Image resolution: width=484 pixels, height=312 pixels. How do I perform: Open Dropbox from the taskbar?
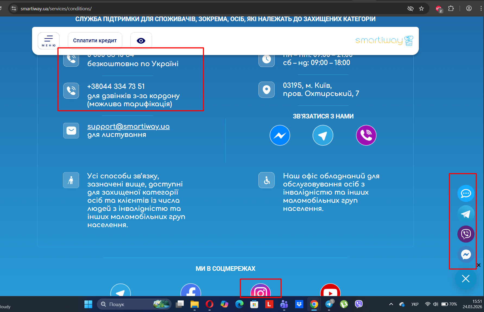pyautogui.click(x=299, y=304)
